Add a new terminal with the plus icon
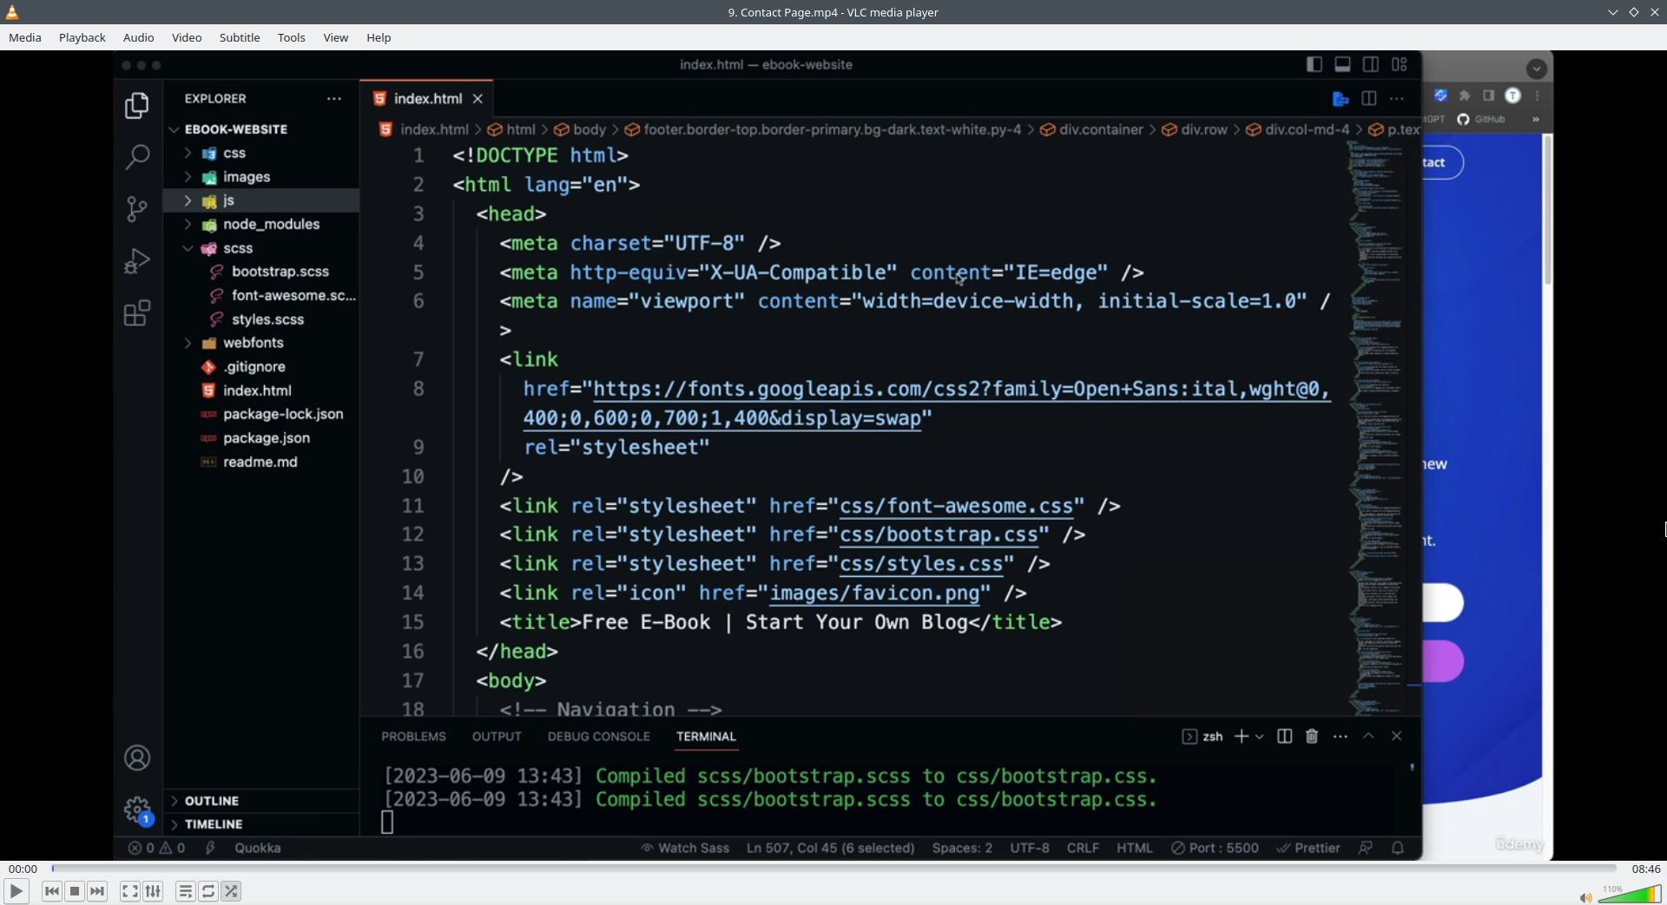 click(x=1242, y=737)
